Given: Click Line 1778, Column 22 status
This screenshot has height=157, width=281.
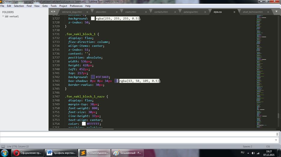Looking at the screenshot, I should point(18,146).
